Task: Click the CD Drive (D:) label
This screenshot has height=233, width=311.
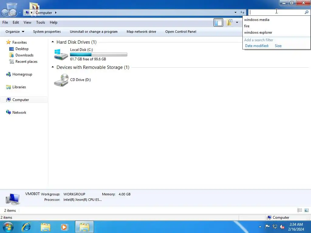Action: [x=80, y=80]
